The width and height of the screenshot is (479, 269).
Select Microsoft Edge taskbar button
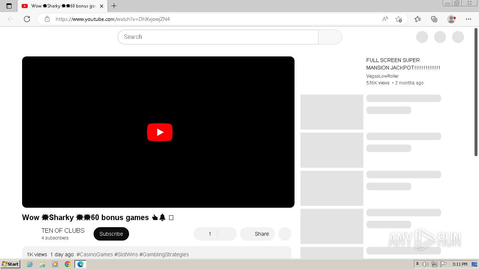click(80, 264)
